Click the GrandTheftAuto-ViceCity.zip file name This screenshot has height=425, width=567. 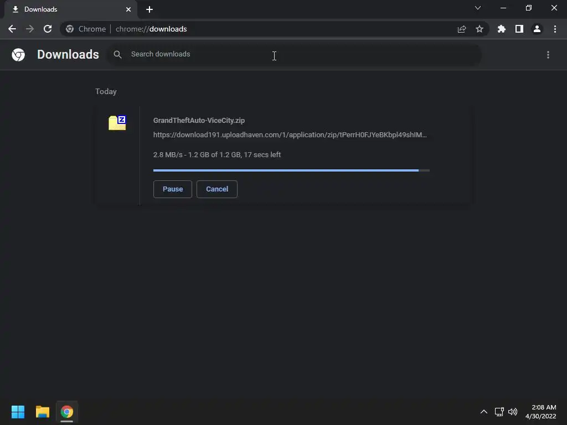coord(199,120)
